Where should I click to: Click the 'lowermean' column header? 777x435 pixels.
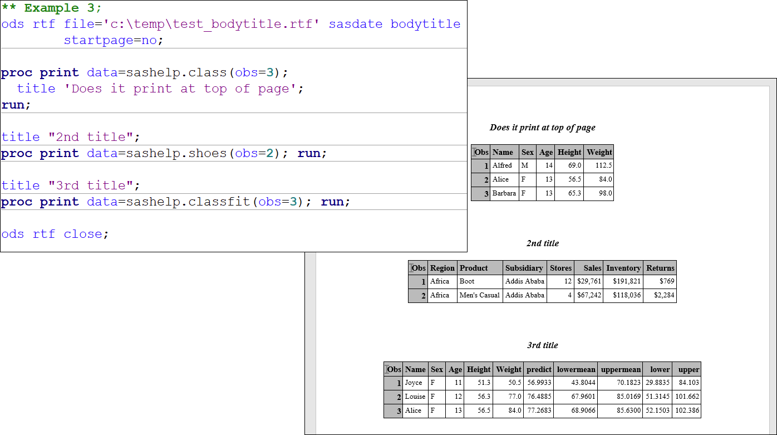pyautogui.click(x=576, y=369)
